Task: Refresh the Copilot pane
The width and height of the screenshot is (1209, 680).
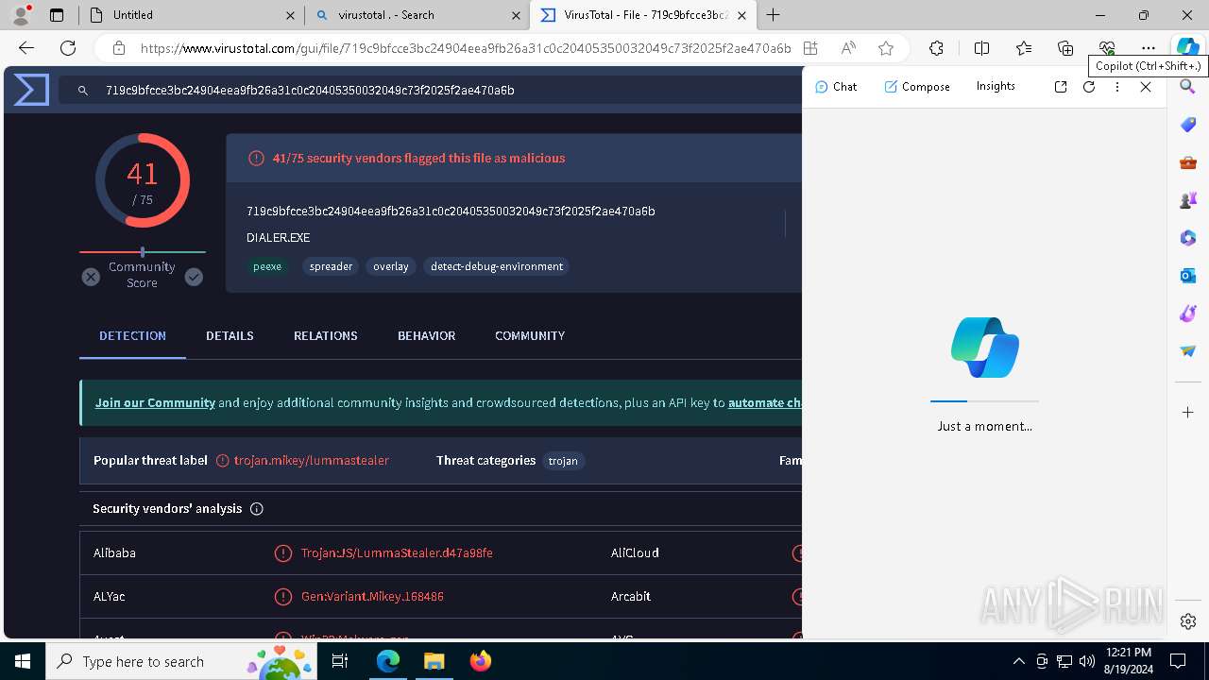Action: (x=1089, y=87)
